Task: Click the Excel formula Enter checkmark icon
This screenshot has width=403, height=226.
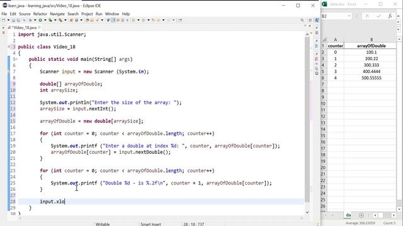Action: [378, 16]
